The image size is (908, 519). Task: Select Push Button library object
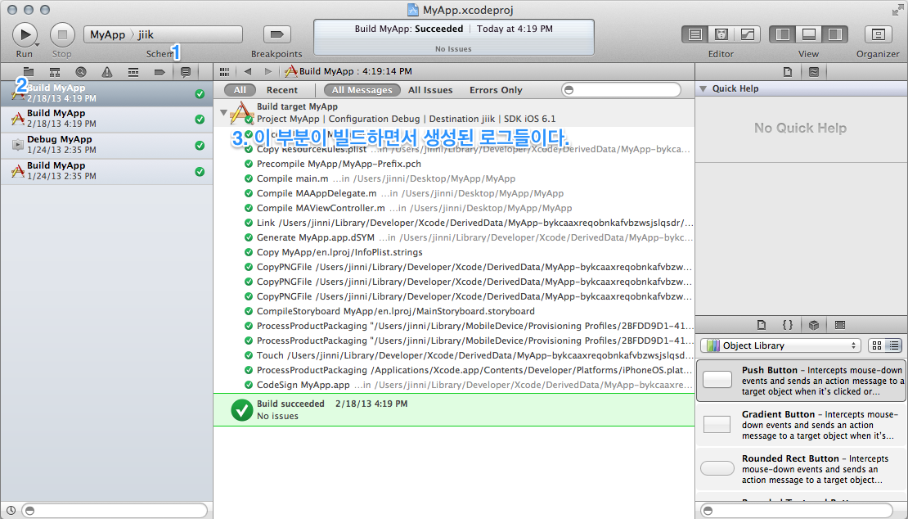tap(802, 381)
